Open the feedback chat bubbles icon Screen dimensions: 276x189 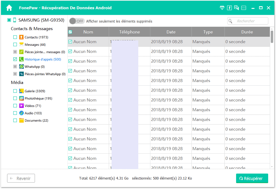(x=236, y=8)
